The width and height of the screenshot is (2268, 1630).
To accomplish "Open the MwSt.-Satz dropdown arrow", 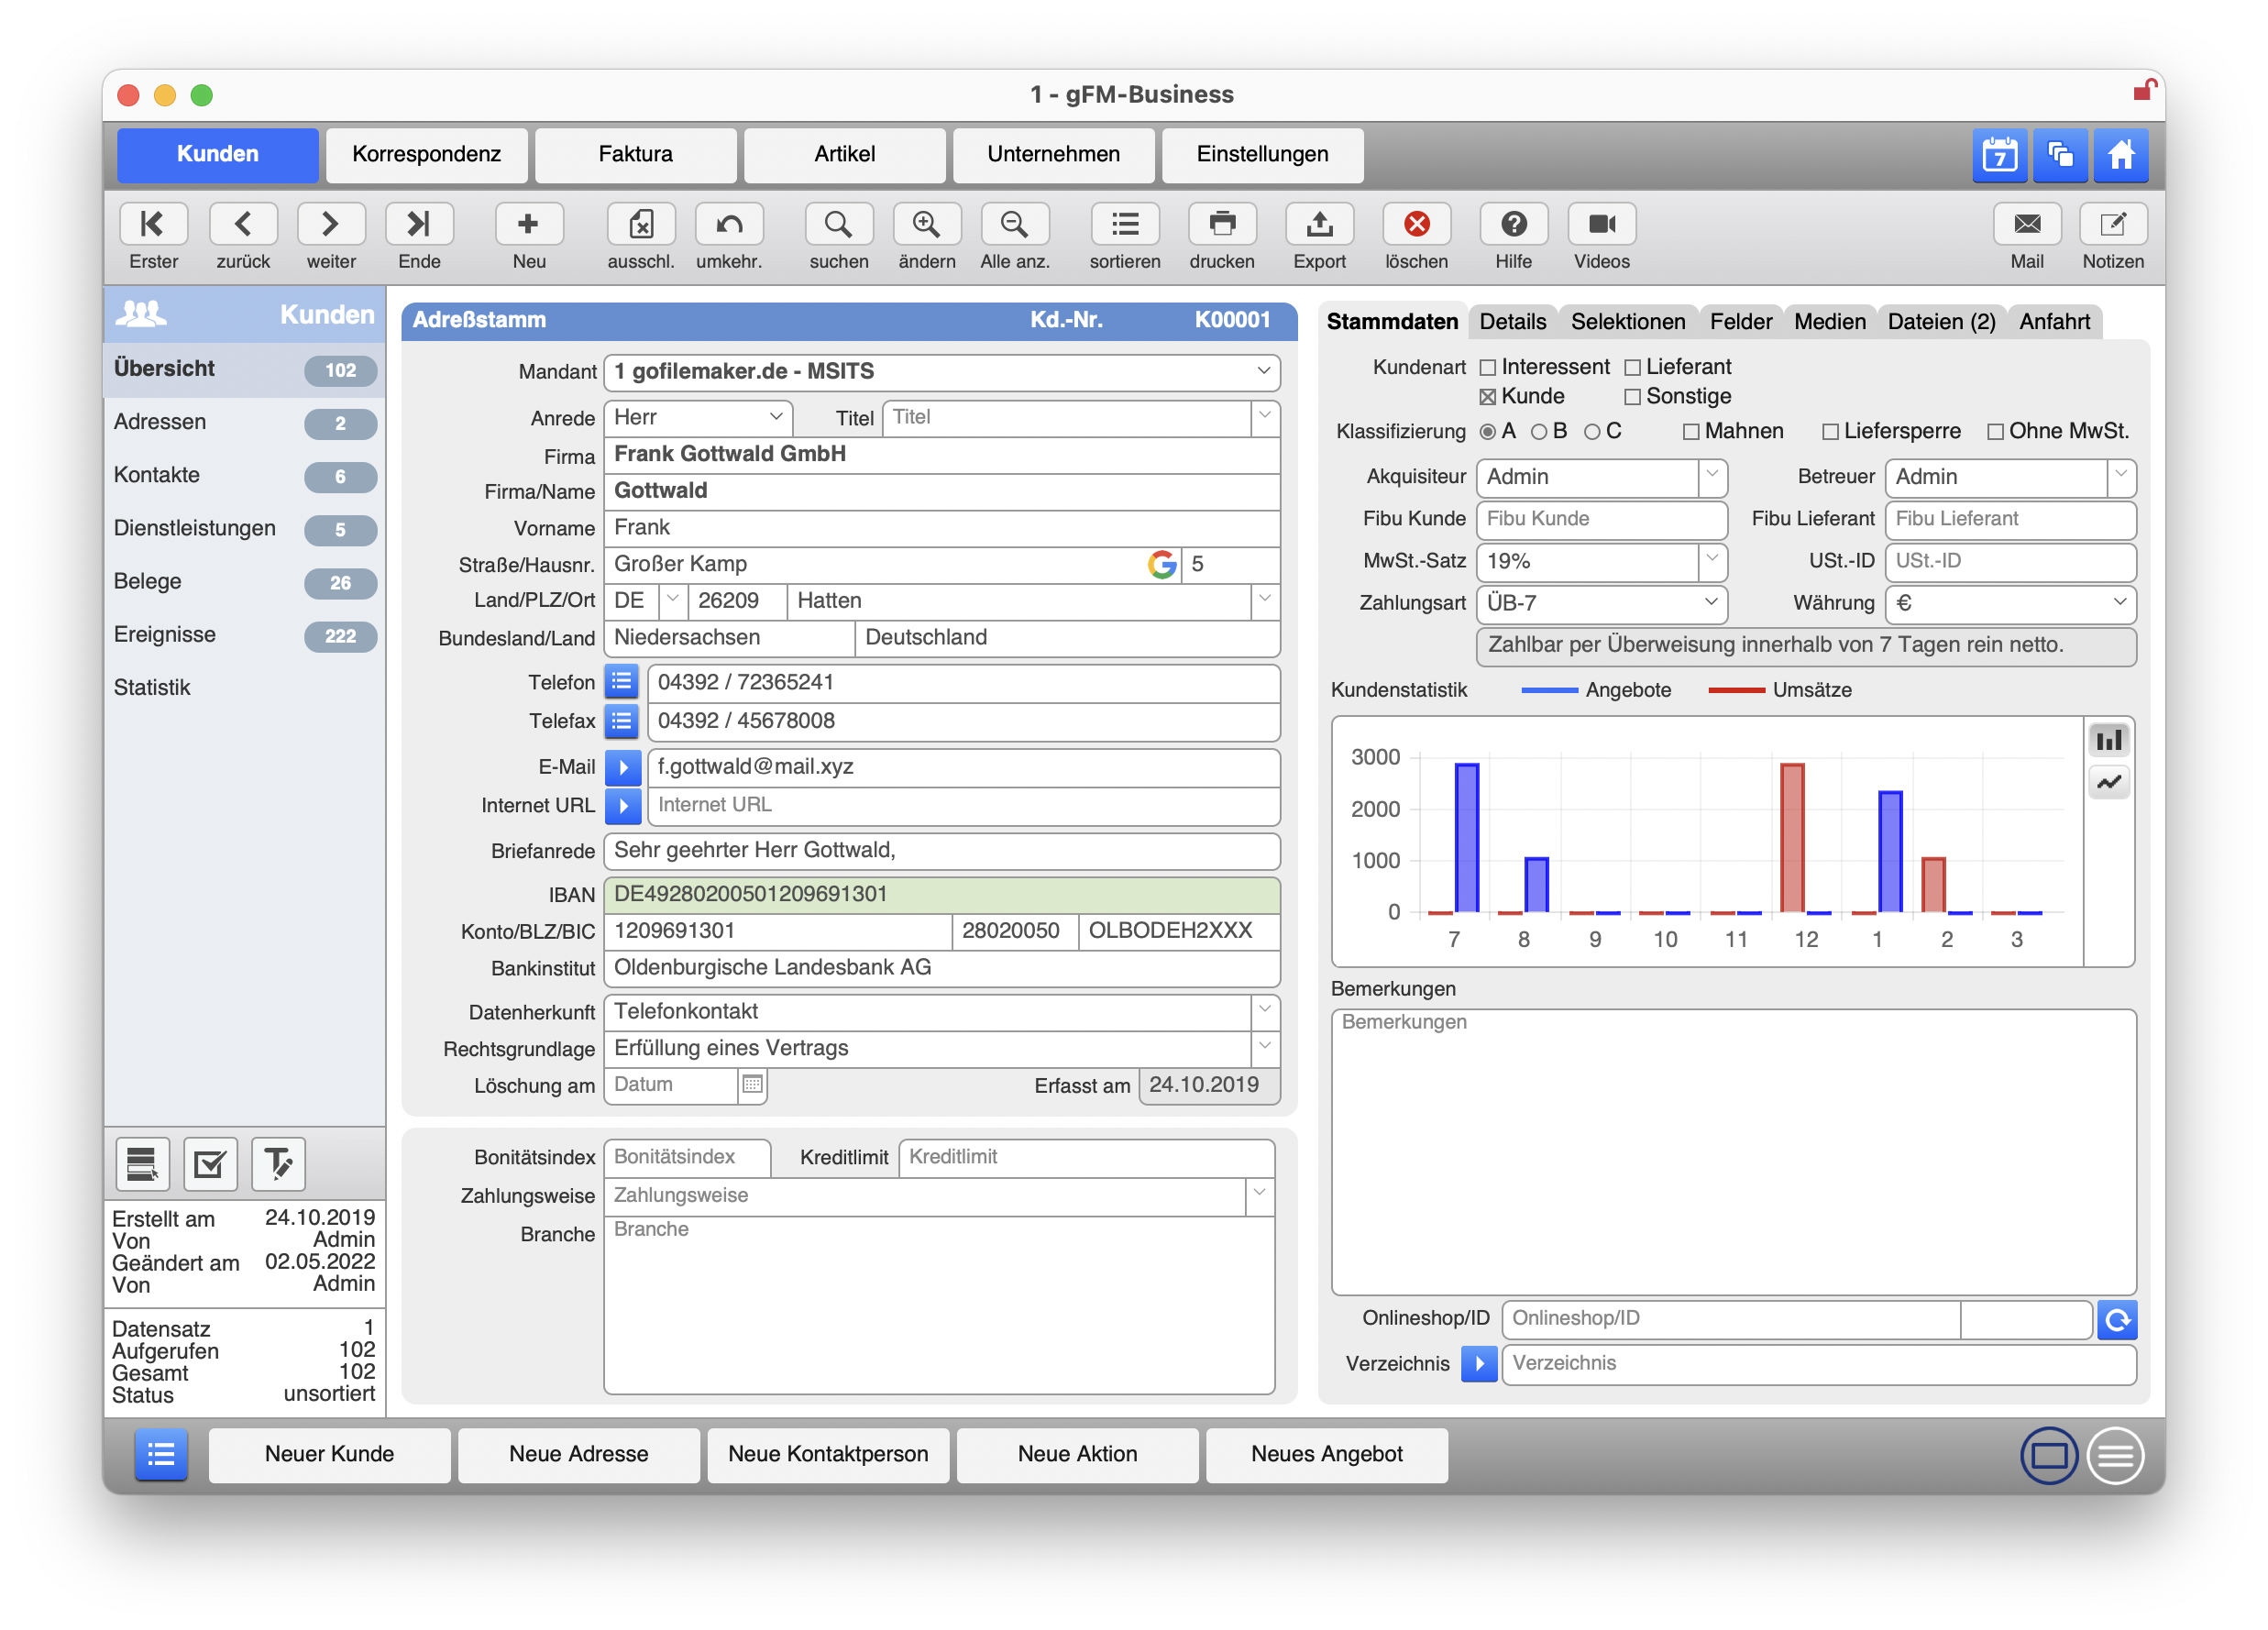I will tap(1711, 561).
